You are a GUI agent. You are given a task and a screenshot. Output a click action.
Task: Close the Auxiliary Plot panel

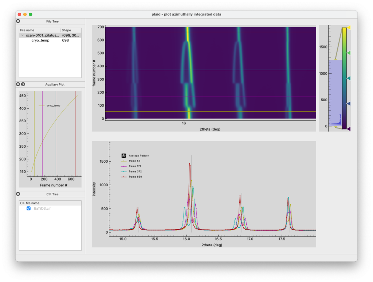click(18, 84)
